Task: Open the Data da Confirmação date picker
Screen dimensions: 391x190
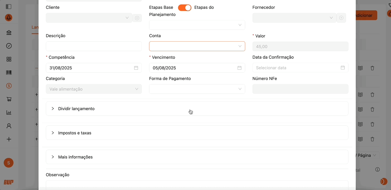Action: 300,68
